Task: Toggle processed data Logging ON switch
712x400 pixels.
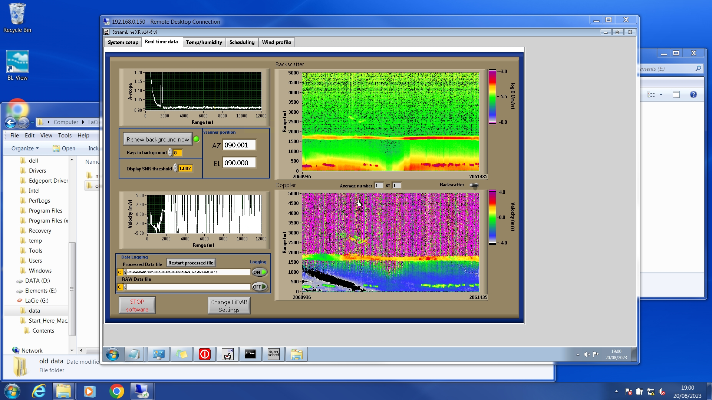Action: click(x=260, y=272)
